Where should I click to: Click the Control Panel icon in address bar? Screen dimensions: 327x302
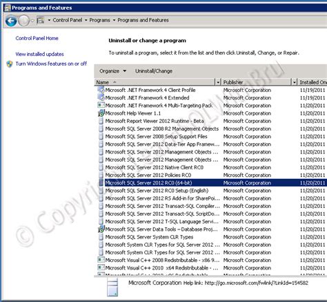[41, 21]
